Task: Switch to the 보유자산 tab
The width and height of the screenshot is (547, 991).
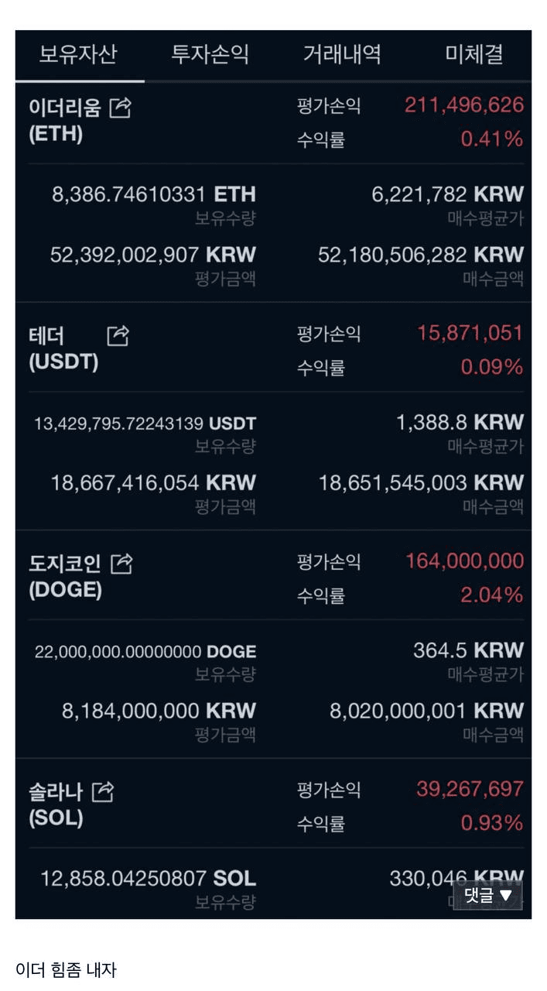Action: pyautogui.click(x=78, y=54)
